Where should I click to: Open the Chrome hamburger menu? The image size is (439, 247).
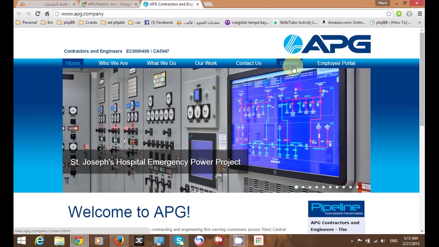click(420, 14)
